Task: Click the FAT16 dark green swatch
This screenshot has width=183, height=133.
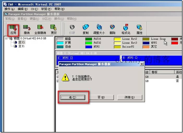Action: (x=89, y=39)
